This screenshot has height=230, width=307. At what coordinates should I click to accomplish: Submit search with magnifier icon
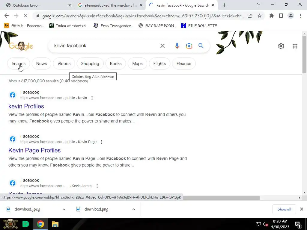(201, 46)
